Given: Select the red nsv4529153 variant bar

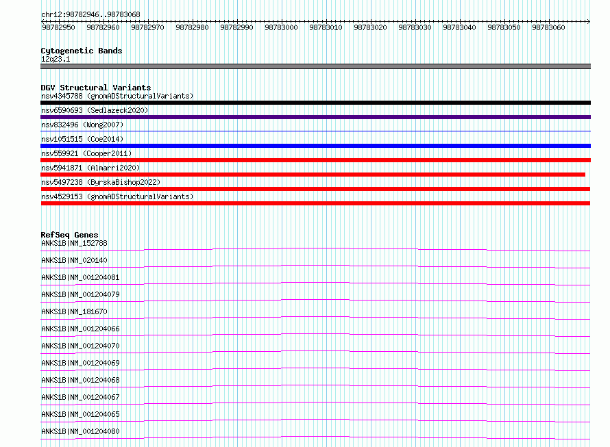Looking at the screenshot, I should pyautogui.click(x=315, y=203).
